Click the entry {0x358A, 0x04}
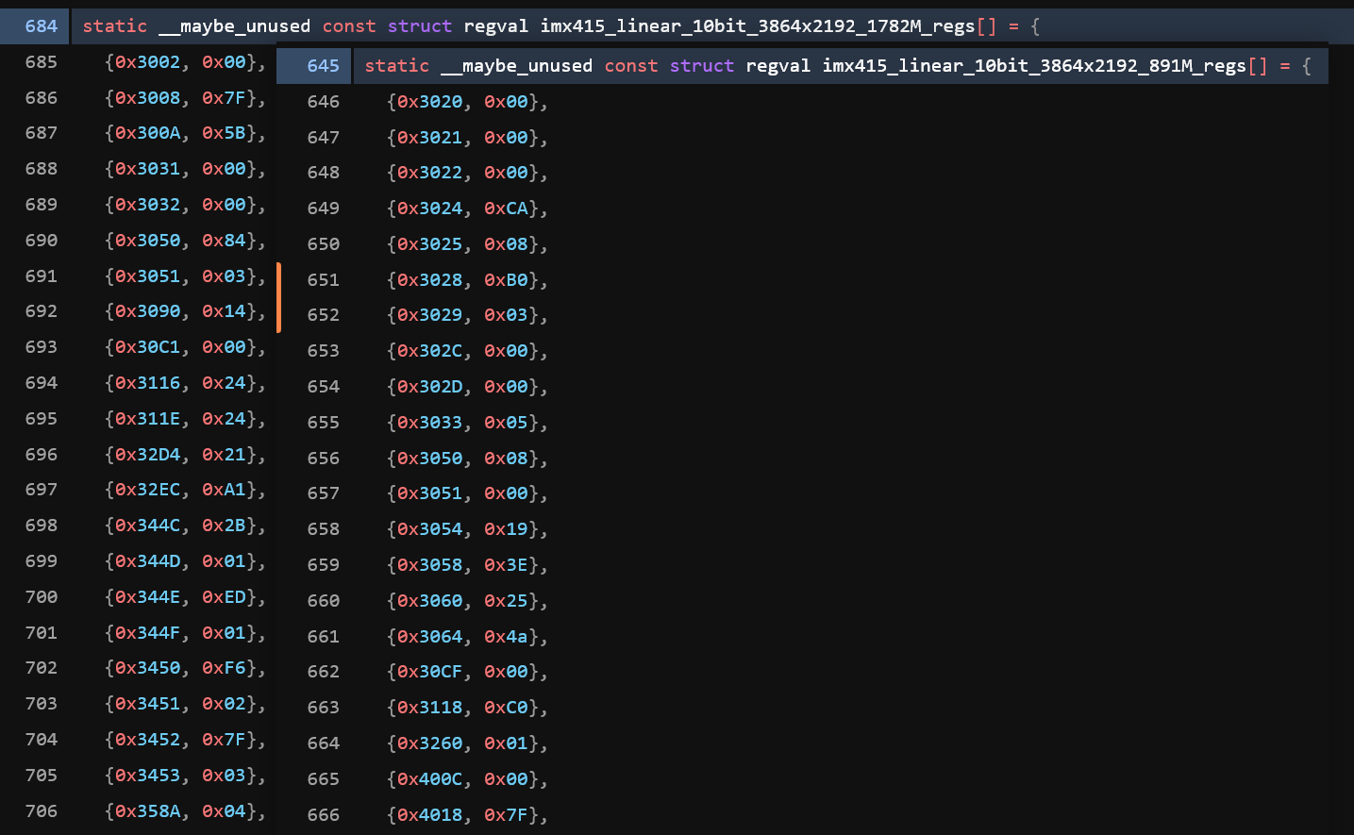This screenshot has height=835, width=1354. click(x=185, y=811)
